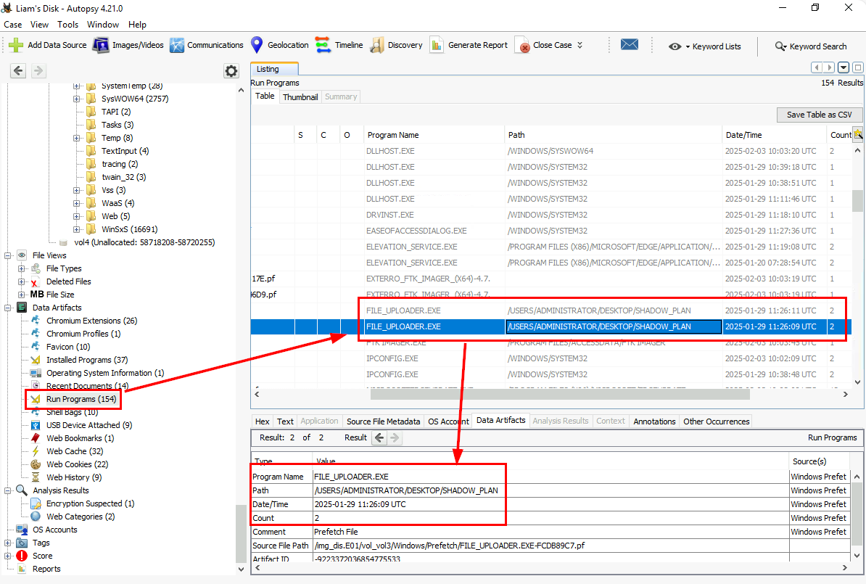
Task: Switch to the Source File Metadata tab
Action: [x=383, y=421]
